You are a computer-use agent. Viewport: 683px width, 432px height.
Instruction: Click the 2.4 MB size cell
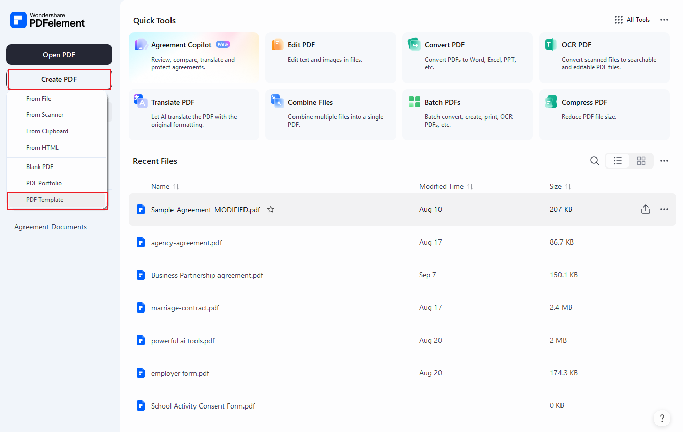(561, 307)
